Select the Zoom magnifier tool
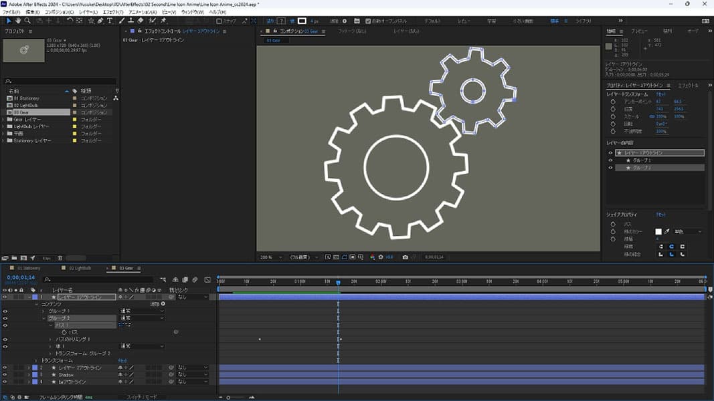 27,21
